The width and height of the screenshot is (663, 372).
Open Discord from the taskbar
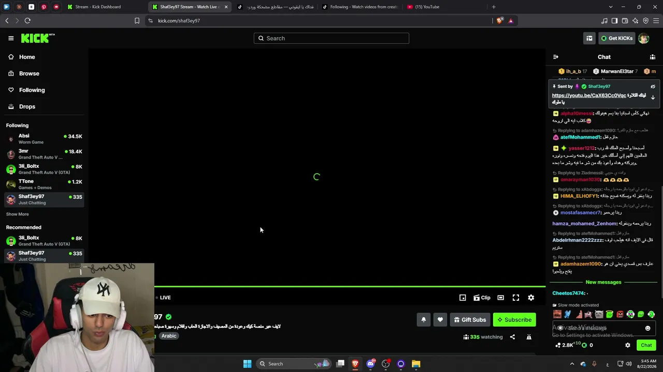370,364
